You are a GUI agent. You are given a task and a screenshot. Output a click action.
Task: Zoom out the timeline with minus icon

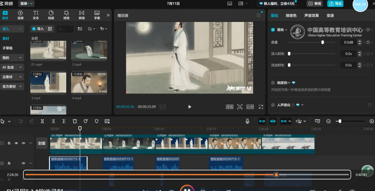[x=328, y=121]
